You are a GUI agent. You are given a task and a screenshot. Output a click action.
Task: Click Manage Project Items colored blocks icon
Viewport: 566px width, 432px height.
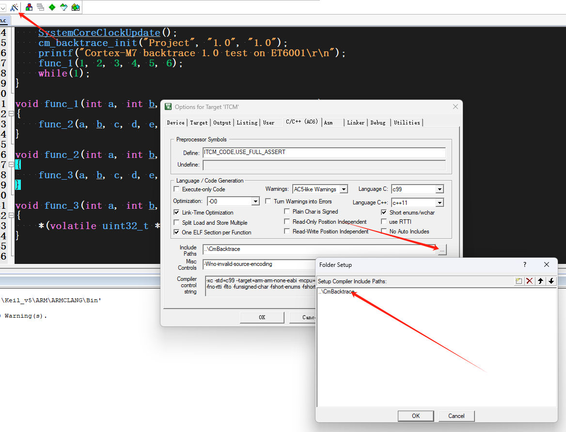[29, 7]
